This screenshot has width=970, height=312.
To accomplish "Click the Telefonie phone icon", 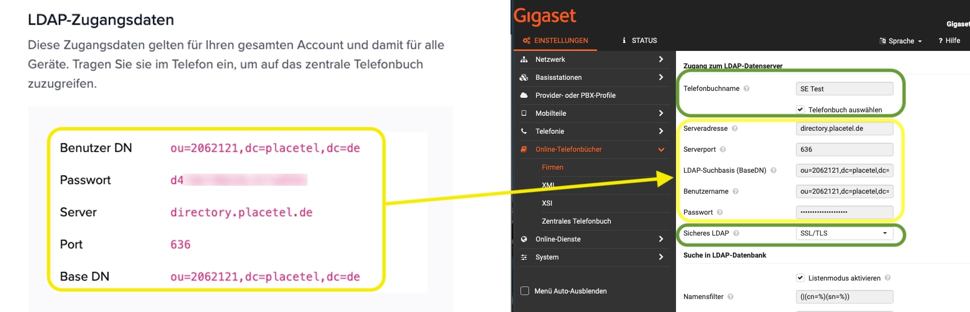I will coord(524,131).
